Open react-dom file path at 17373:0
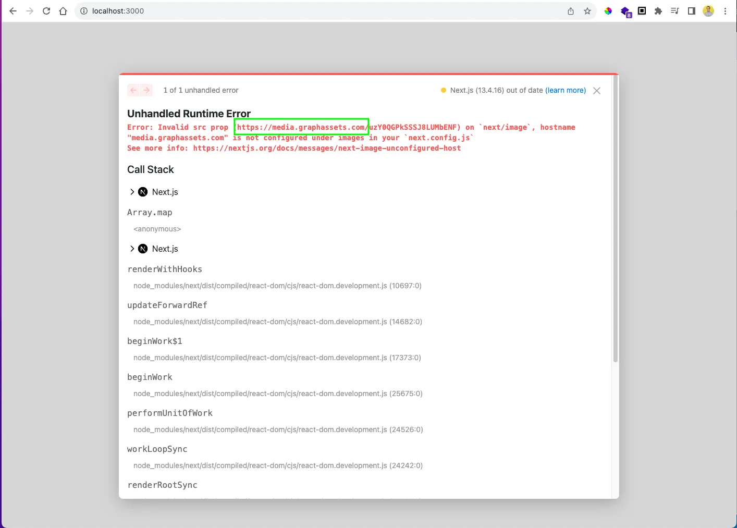 click(x=277, y=358)
